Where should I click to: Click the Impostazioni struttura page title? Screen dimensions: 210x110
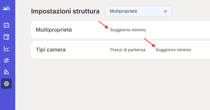pyautogui.click(x=65, y=11)
